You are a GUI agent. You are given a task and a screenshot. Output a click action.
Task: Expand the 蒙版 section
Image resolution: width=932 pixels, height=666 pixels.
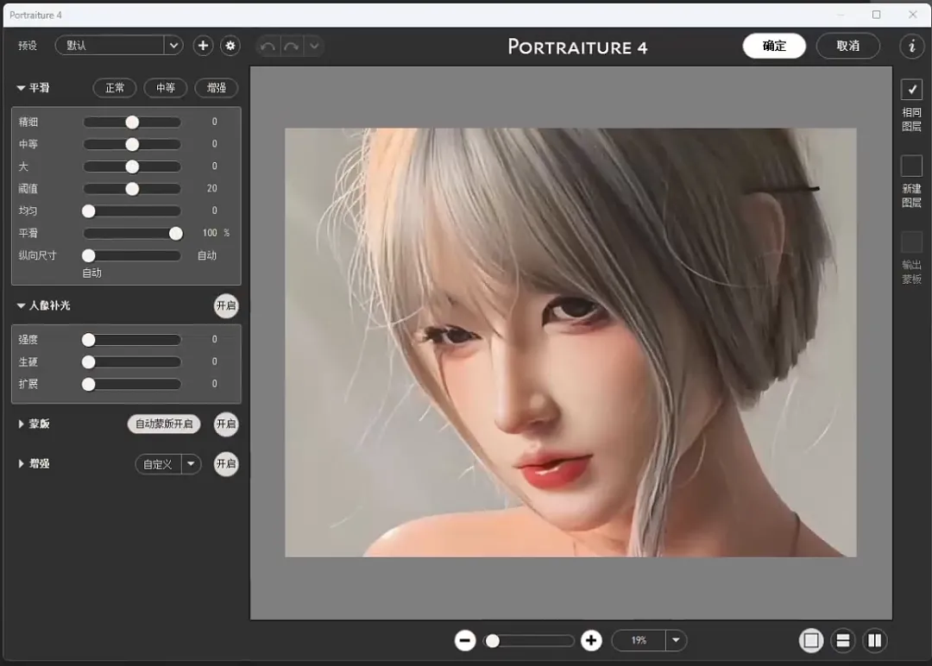[22, 424]
